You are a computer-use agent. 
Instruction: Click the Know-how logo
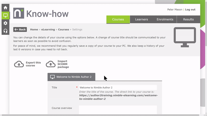[x=41, y=13]
